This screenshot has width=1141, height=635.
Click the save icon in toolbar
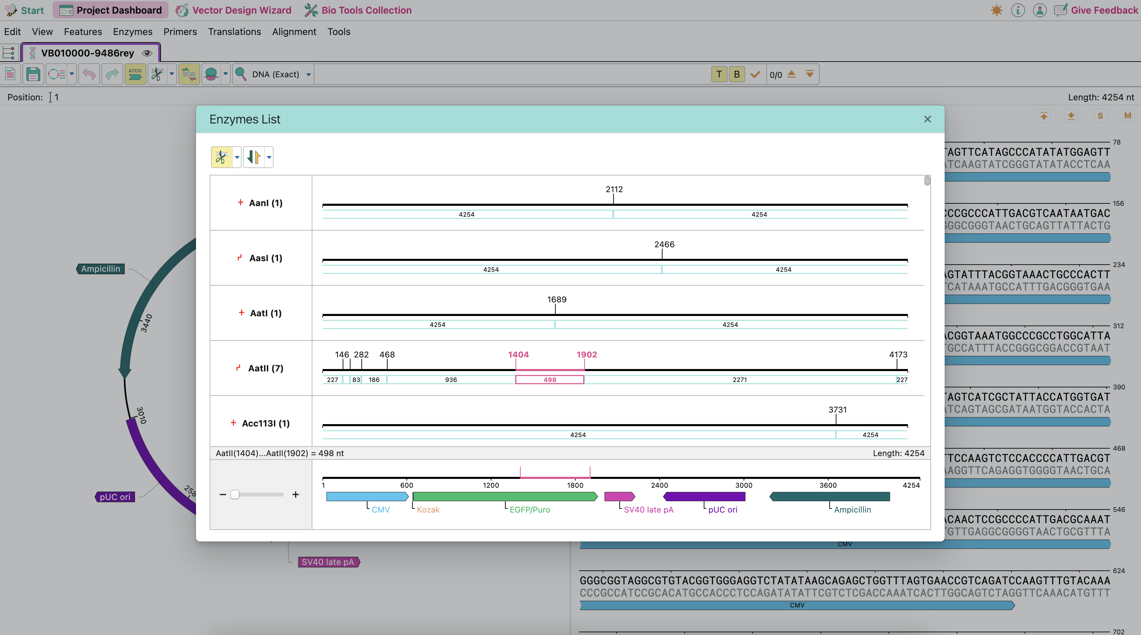coord(33,74)
